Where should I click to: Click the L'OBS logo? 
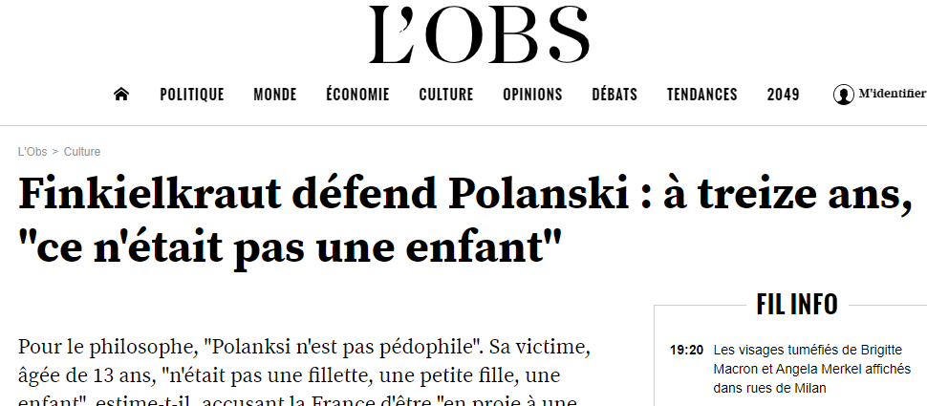click(479, 34)
